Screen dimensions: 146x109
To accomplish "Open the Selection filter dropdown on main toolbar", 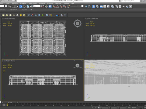I will [2, 6].
